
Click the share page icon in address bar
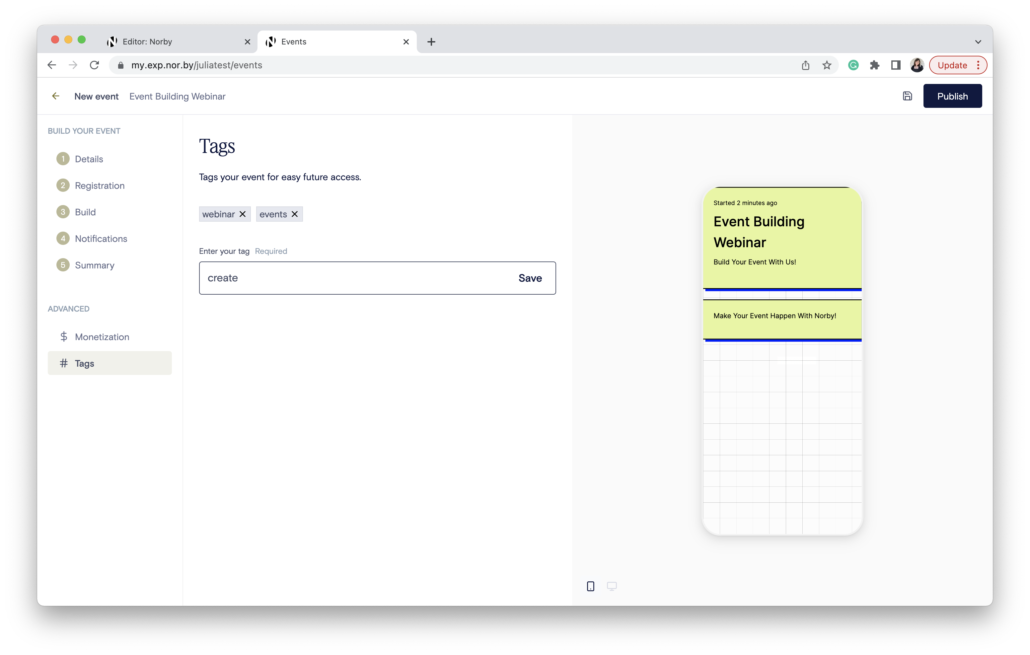click(805, 65)
